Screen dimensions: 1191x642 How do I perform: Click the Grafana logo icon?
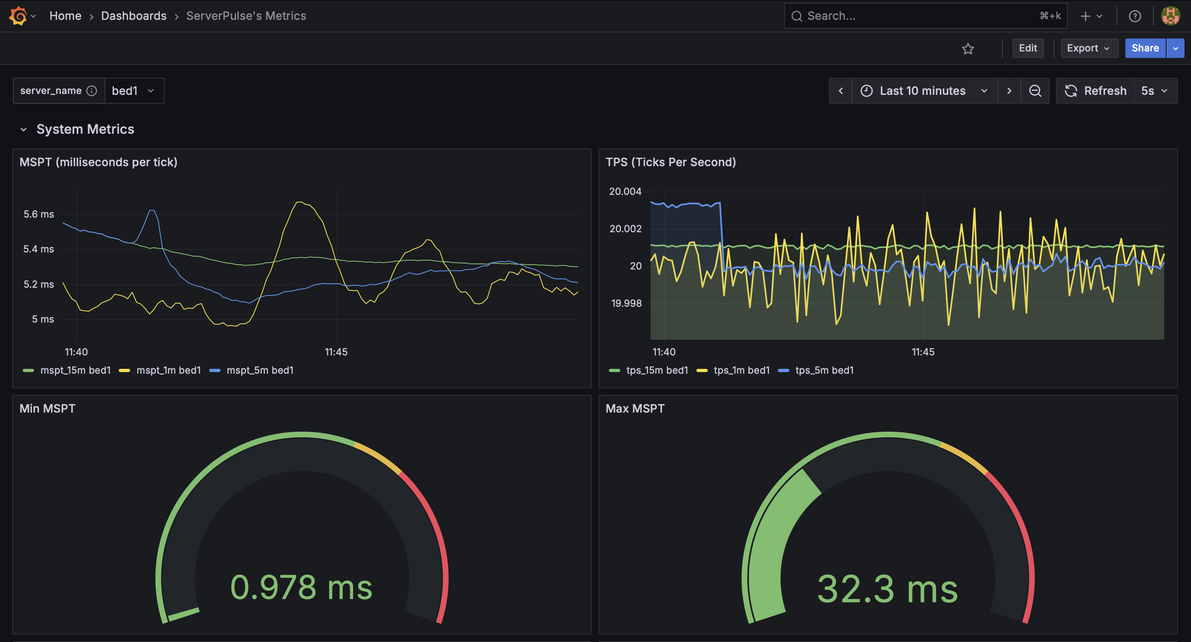[18, 16]
